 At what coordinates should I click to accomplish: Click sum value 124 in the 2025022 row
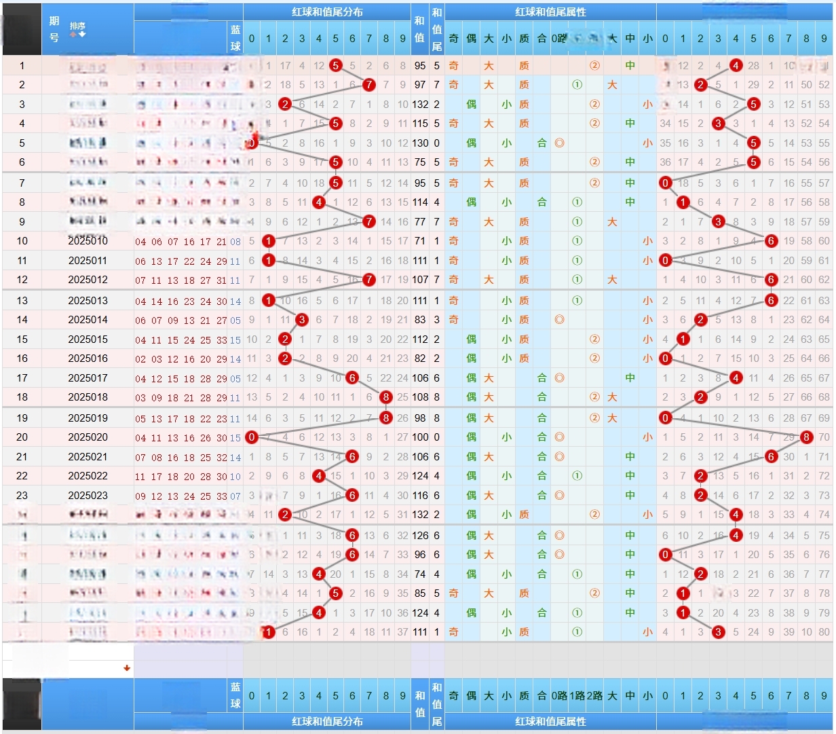pyautogui.click(x=420, y=476)
